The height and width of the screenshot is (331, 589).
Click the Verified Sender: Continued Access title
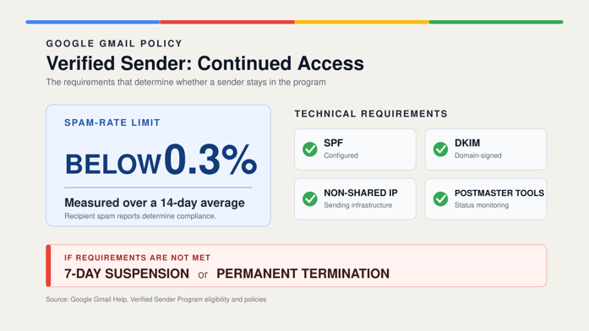(x=205, y=63)
